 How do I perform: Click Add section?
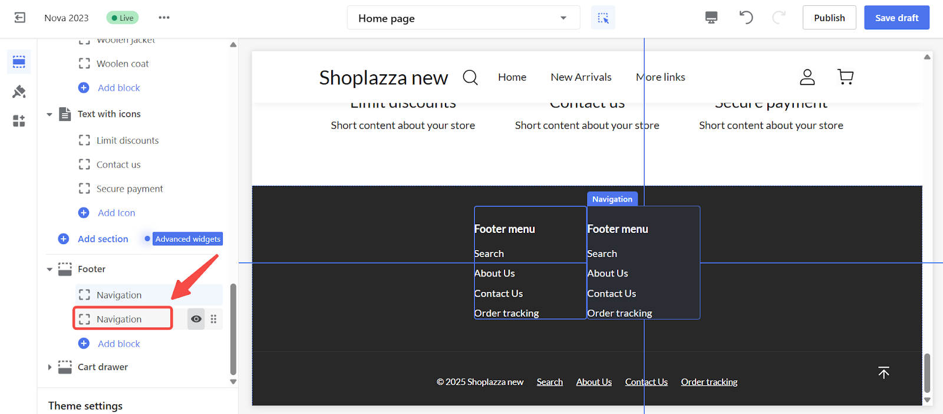(103, 239)
